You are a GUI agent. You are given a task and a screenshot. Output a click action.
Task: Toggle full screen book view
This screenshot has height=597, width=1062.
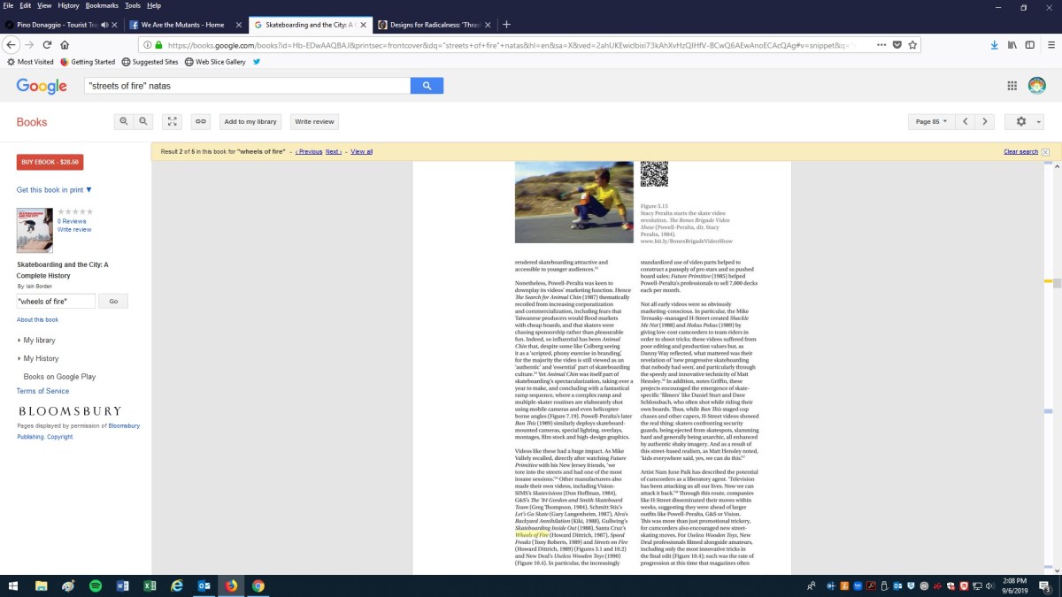(x=173, y=121)
